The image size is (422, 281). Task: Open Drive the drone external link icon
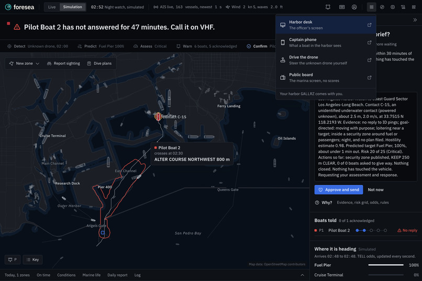click(x=369, y=60)
